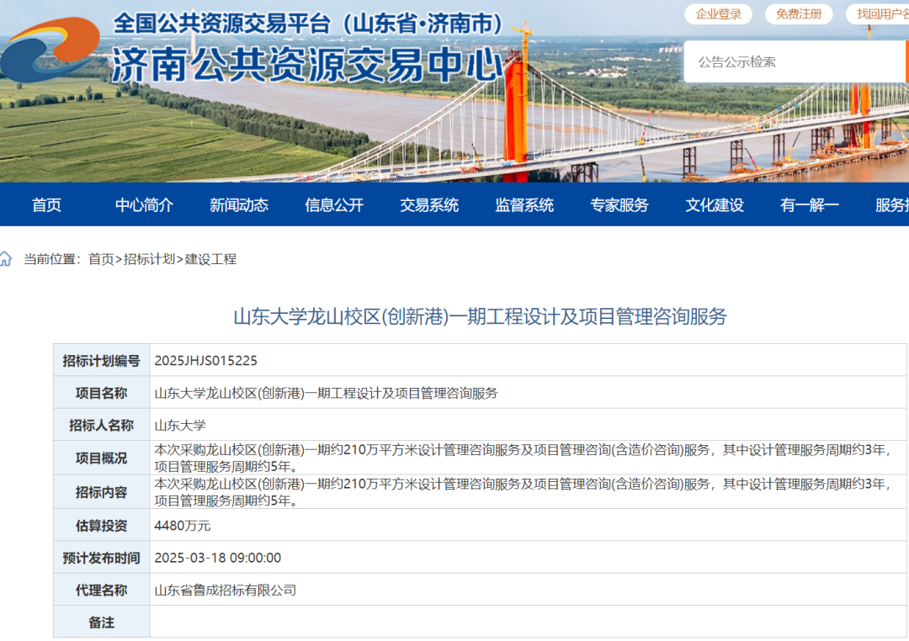
Task: Open the 交易系统 menu item
Action: [429, 204]
